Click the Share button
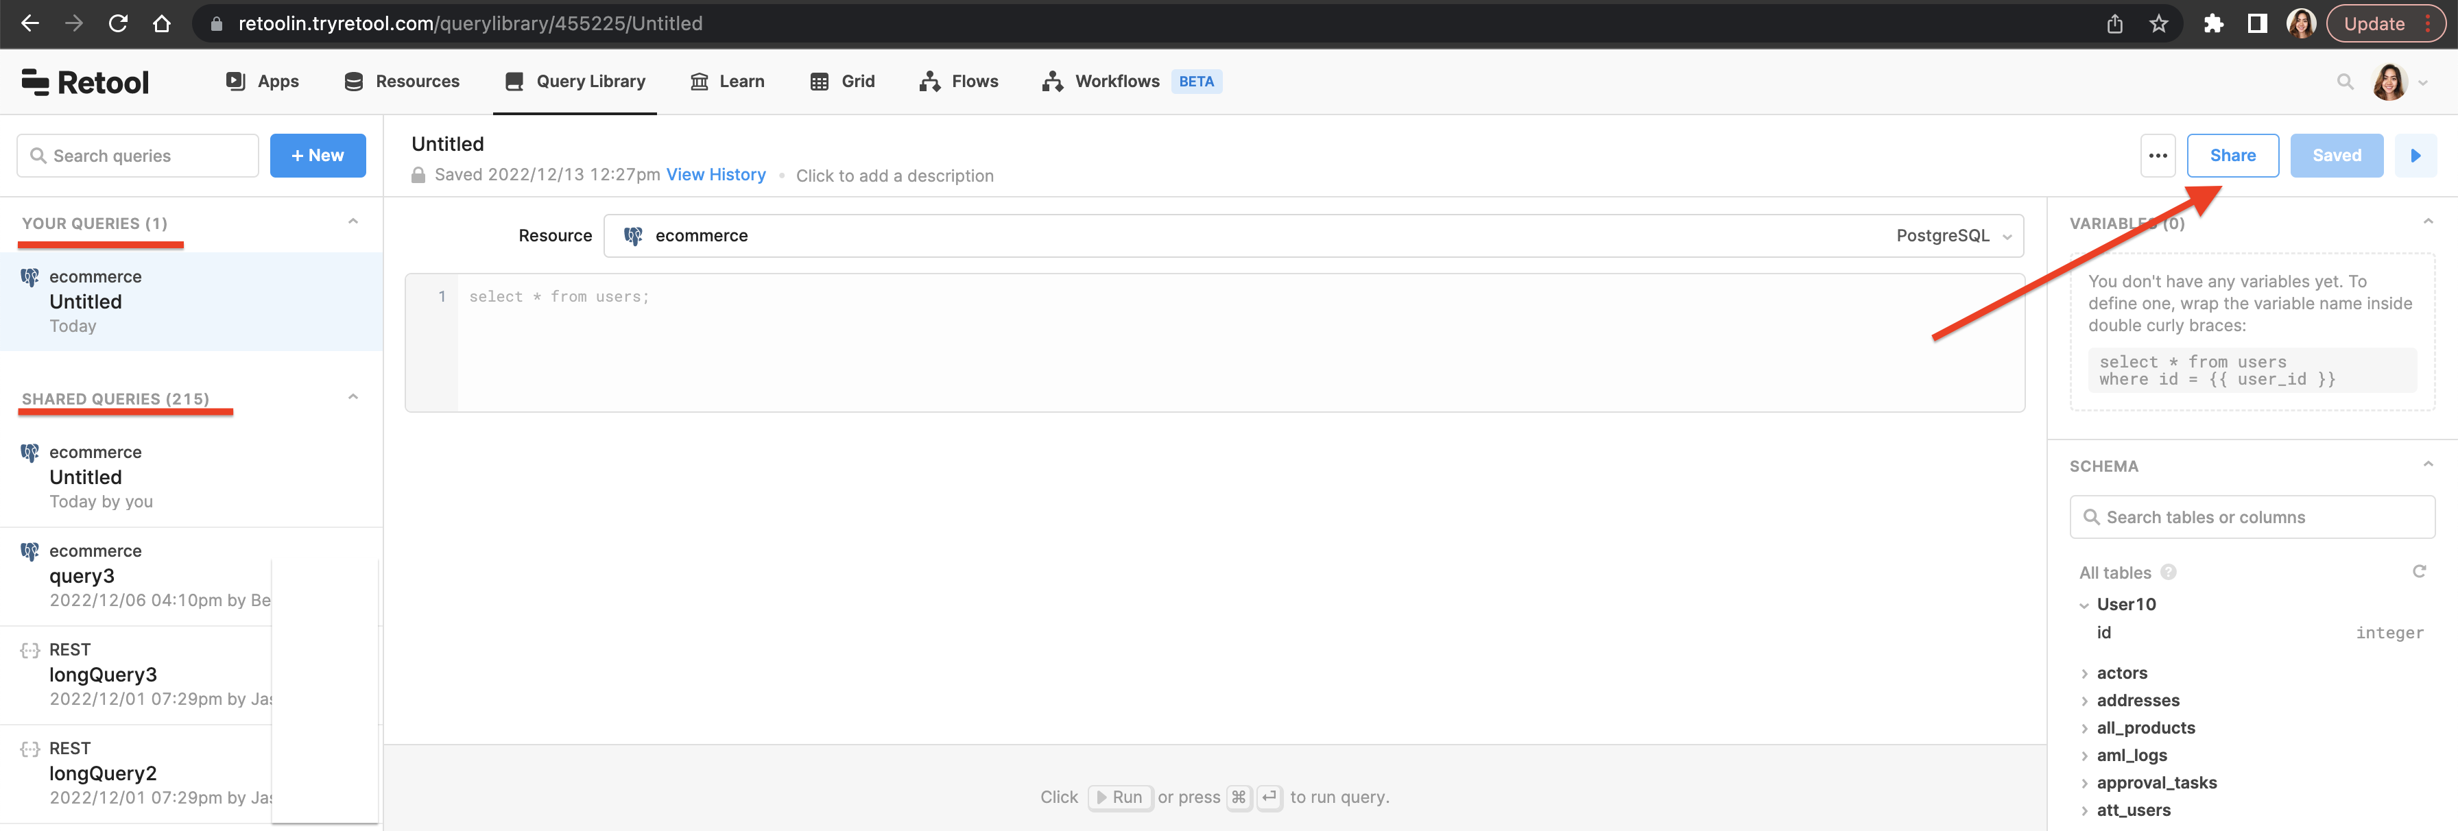The height and width of the screenshot is (831, 2458). coord(2232,156)
